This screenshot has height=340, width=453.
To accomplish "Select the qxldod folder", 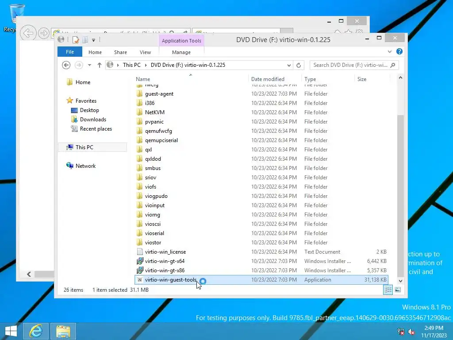I will click(x=153, y=159).
